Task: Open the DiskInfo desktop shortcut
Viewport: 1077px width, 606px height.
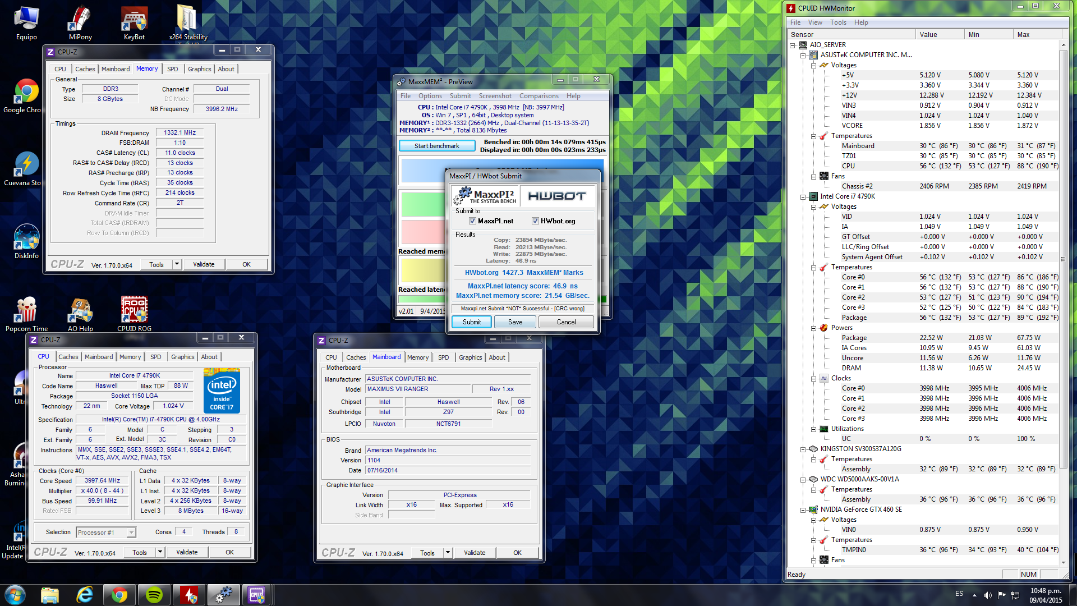Action: [x=26, y=242]
